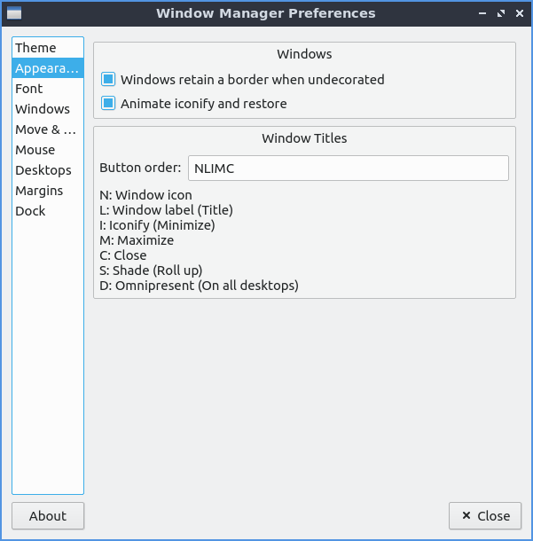Click the Close button at bottom right
The image size is (533, 541).
click(x=485, y=516)
